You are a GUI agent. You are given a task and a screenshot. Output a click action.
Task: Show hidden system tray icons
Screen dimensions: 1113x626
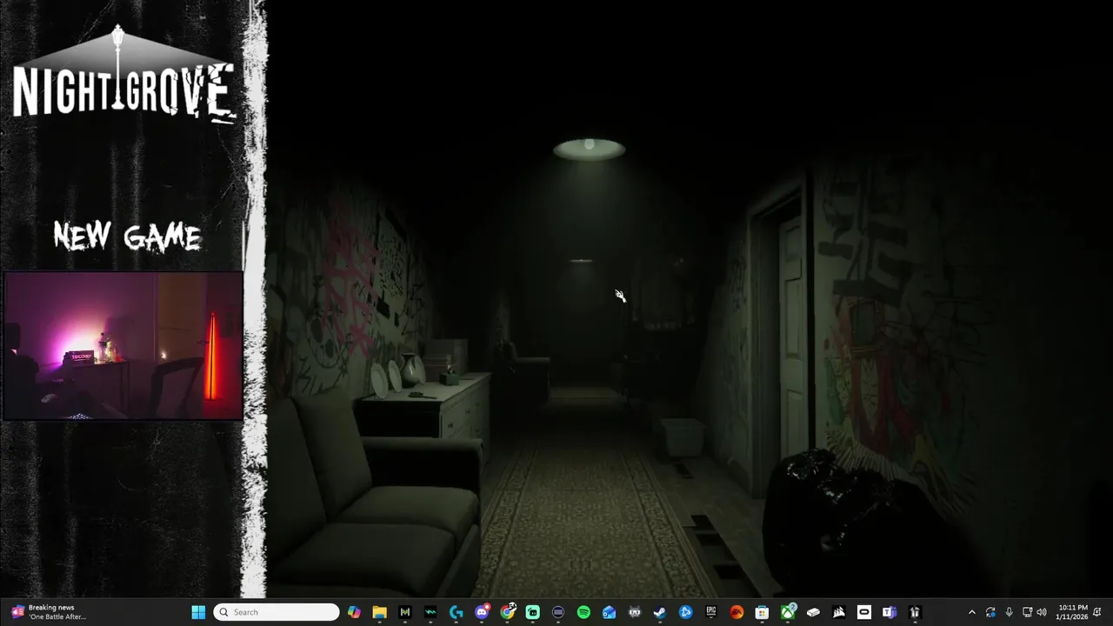(971, 612)
